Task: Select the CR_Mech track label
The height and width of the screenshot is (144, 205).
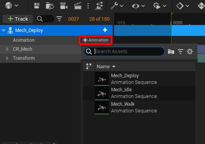Action: pyautogui.click(x=23, y=49)
